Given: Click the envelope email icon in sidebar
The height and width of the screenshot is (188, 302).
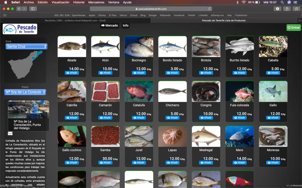Looking at the screenshot, I should click(x=10, y=133).
